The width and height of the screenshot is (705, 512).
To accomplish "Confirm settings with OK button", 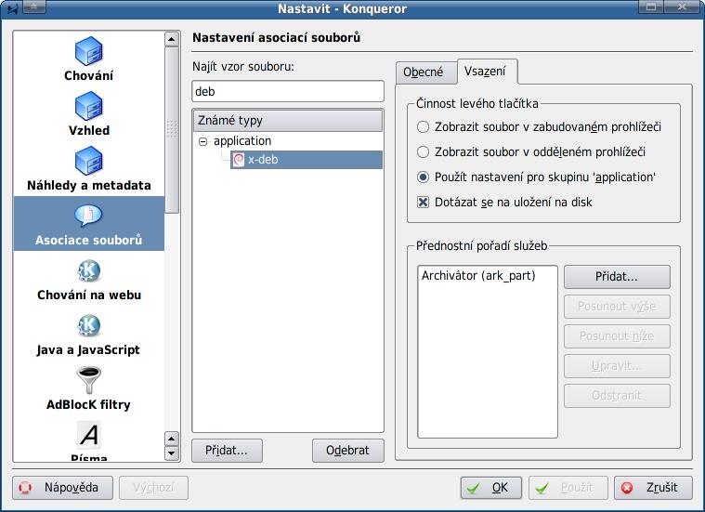I will [491, 488].
